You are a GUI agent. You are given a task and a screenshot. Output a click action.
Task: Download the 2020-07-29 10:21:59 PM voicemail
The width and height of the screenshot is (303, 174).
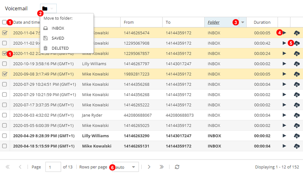pos(297,95)
